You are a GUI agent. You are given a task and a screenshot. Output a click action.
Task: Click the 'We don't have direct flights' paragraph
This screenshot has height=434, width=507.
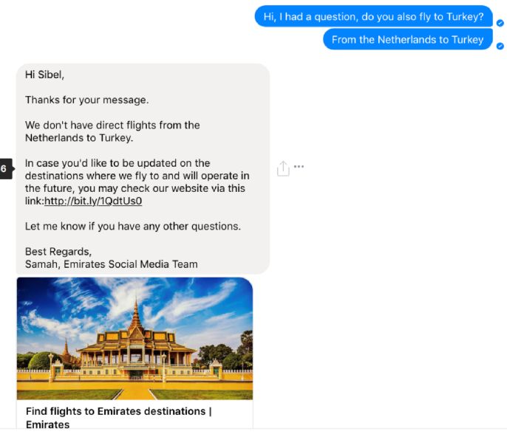point(112,131)
